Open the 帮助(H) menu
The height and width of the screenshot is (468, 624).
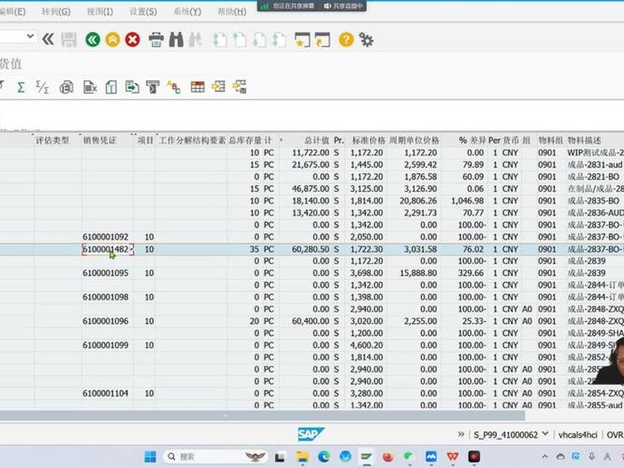(x=232, y=12)
